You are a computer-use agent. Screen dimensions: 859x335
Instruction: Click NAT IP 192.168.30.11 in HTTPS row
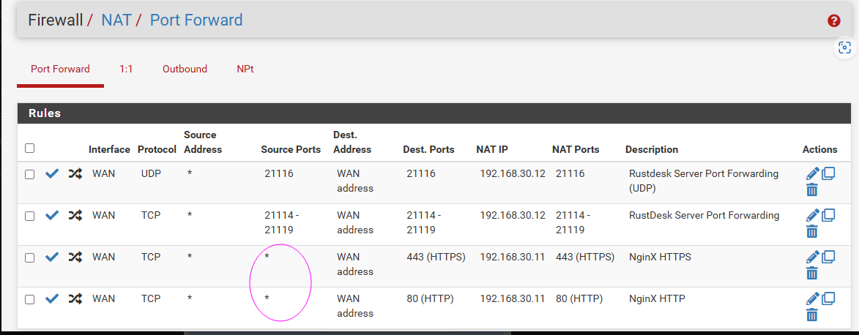pos(513,257)
